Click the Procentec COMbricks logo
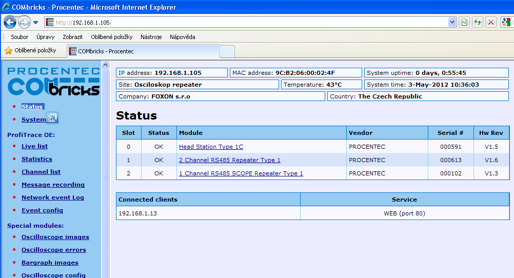 tap(54, 82)
